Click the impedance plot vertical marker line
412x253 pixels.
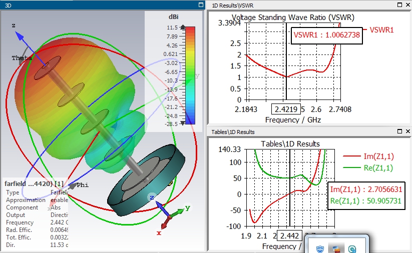click(289, 187)
